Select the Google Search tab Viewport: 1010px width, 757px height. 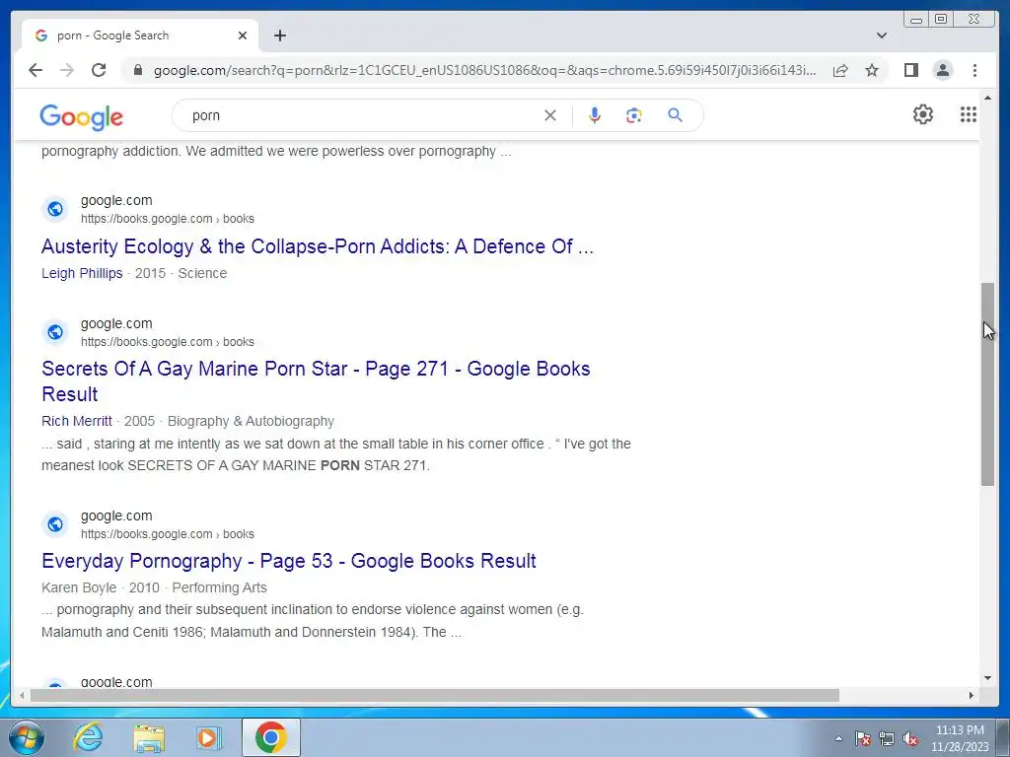(x=140, y=35)
